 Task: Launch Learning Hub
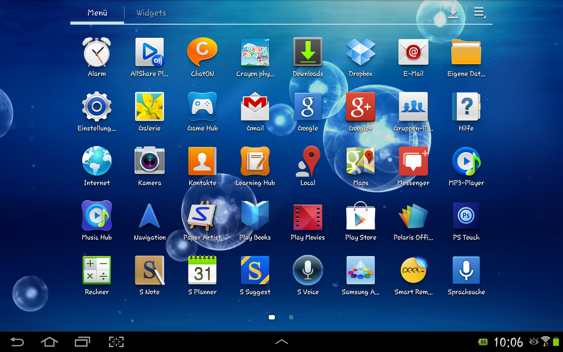(255, 161)
